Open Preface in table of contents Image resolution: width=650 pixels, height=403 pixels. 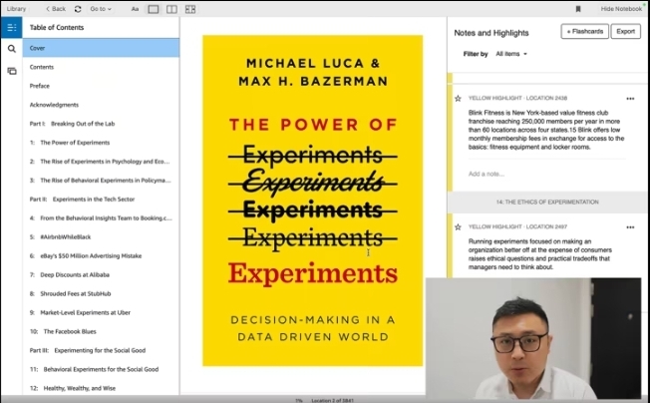tap(101, 86)
